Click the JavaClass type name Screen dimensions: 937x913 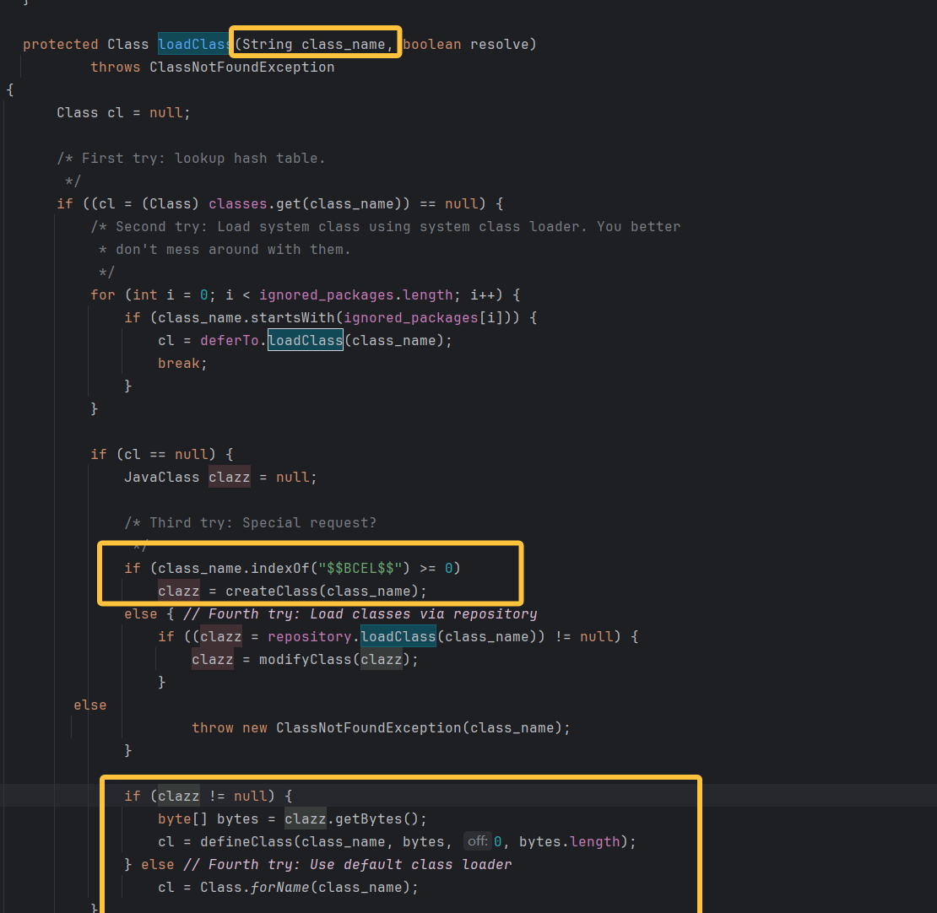click(x=161, y=477)
